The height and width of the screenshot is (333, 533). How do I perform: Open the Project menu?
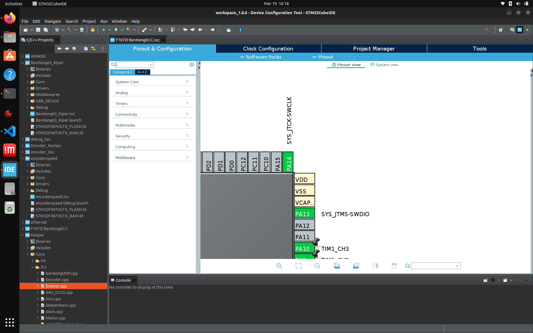tap(89, 21)
